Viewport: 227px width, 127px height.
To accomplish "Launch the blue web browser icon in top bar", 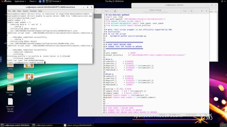I will click(x=40, y=1).
